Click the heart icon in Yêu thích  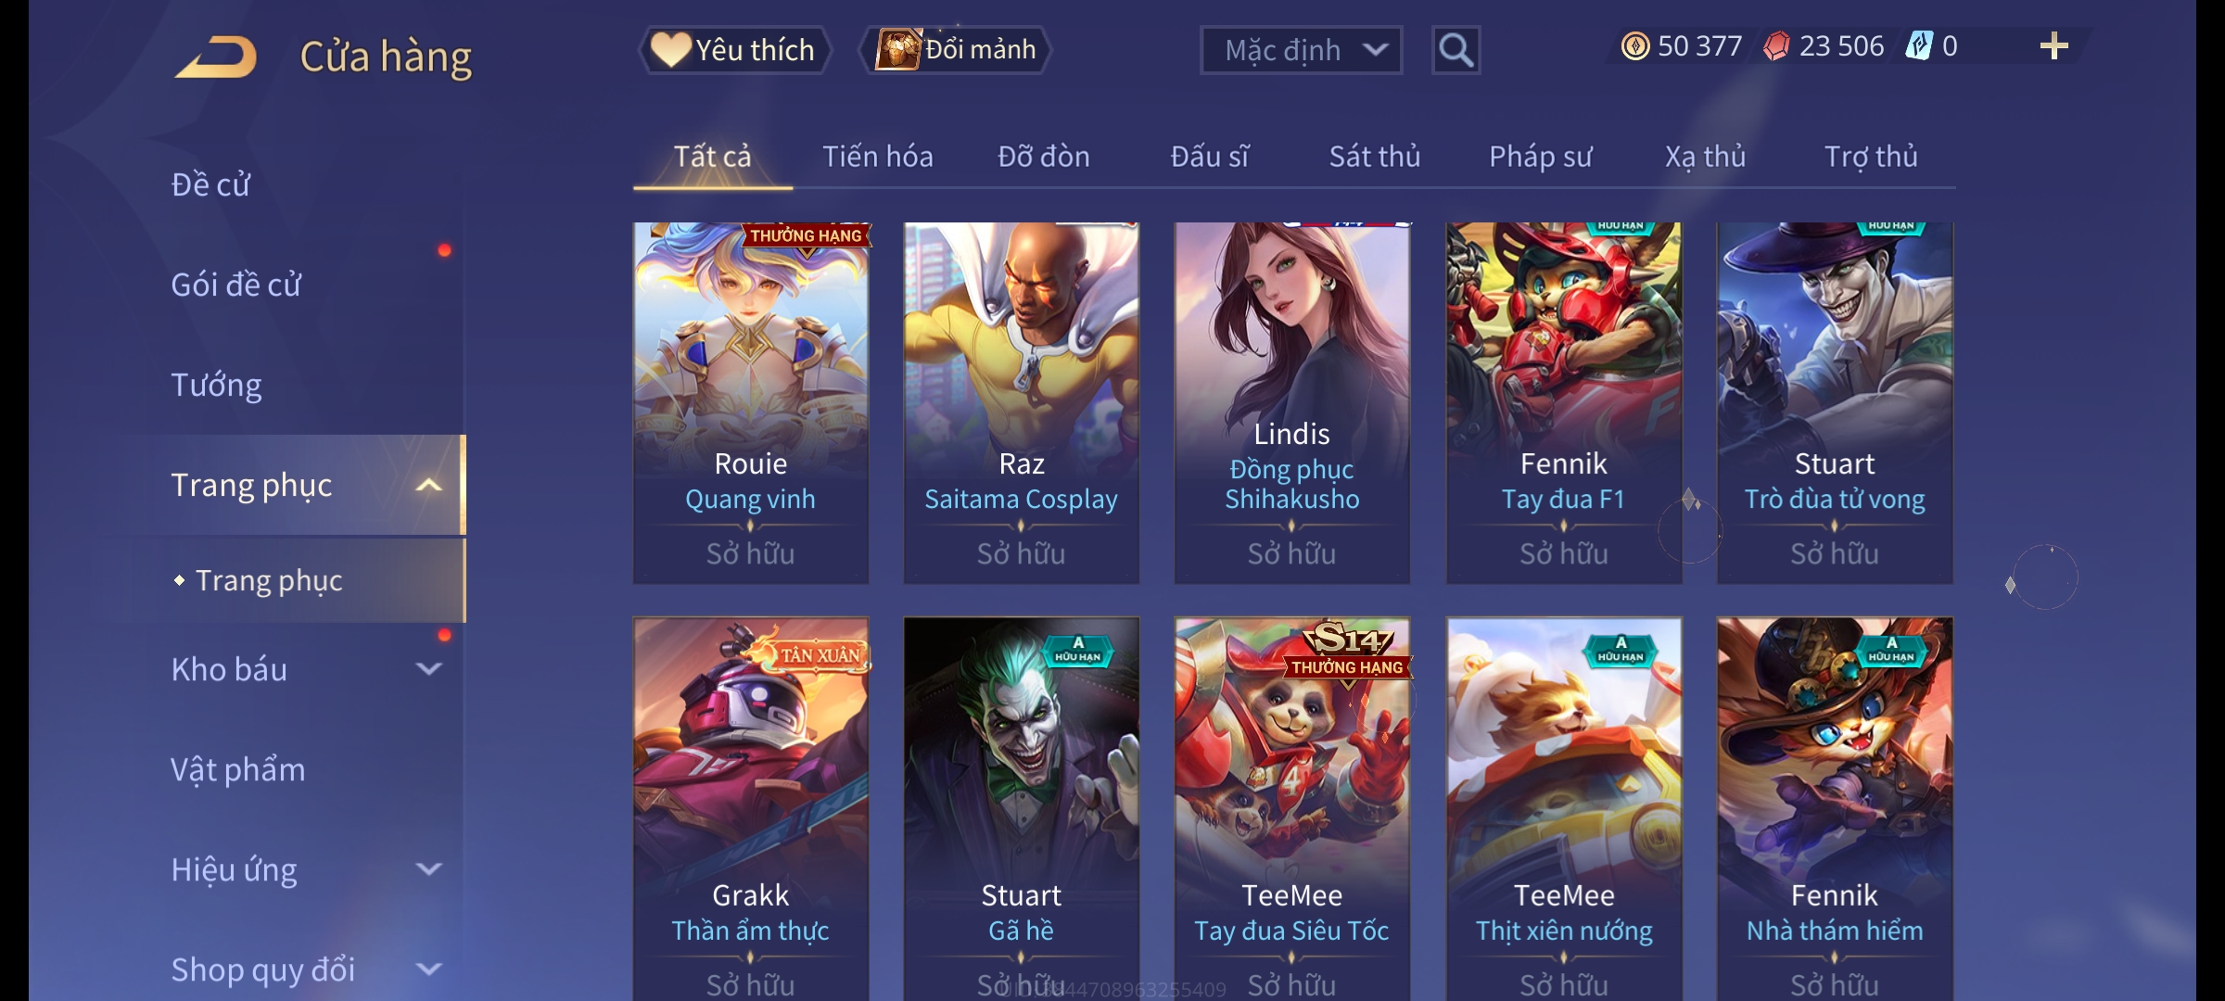tap(670, 49)
